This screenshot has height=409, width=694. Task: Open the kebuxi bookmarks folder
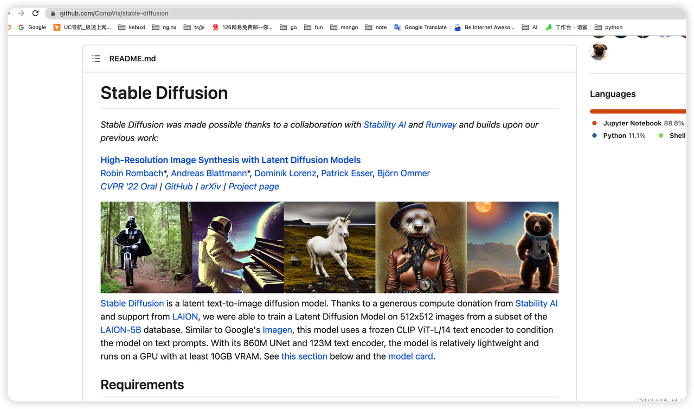click(132, 27)
